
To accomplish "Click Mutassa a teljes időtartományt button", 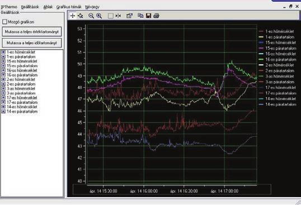I will tap(32, 43).
